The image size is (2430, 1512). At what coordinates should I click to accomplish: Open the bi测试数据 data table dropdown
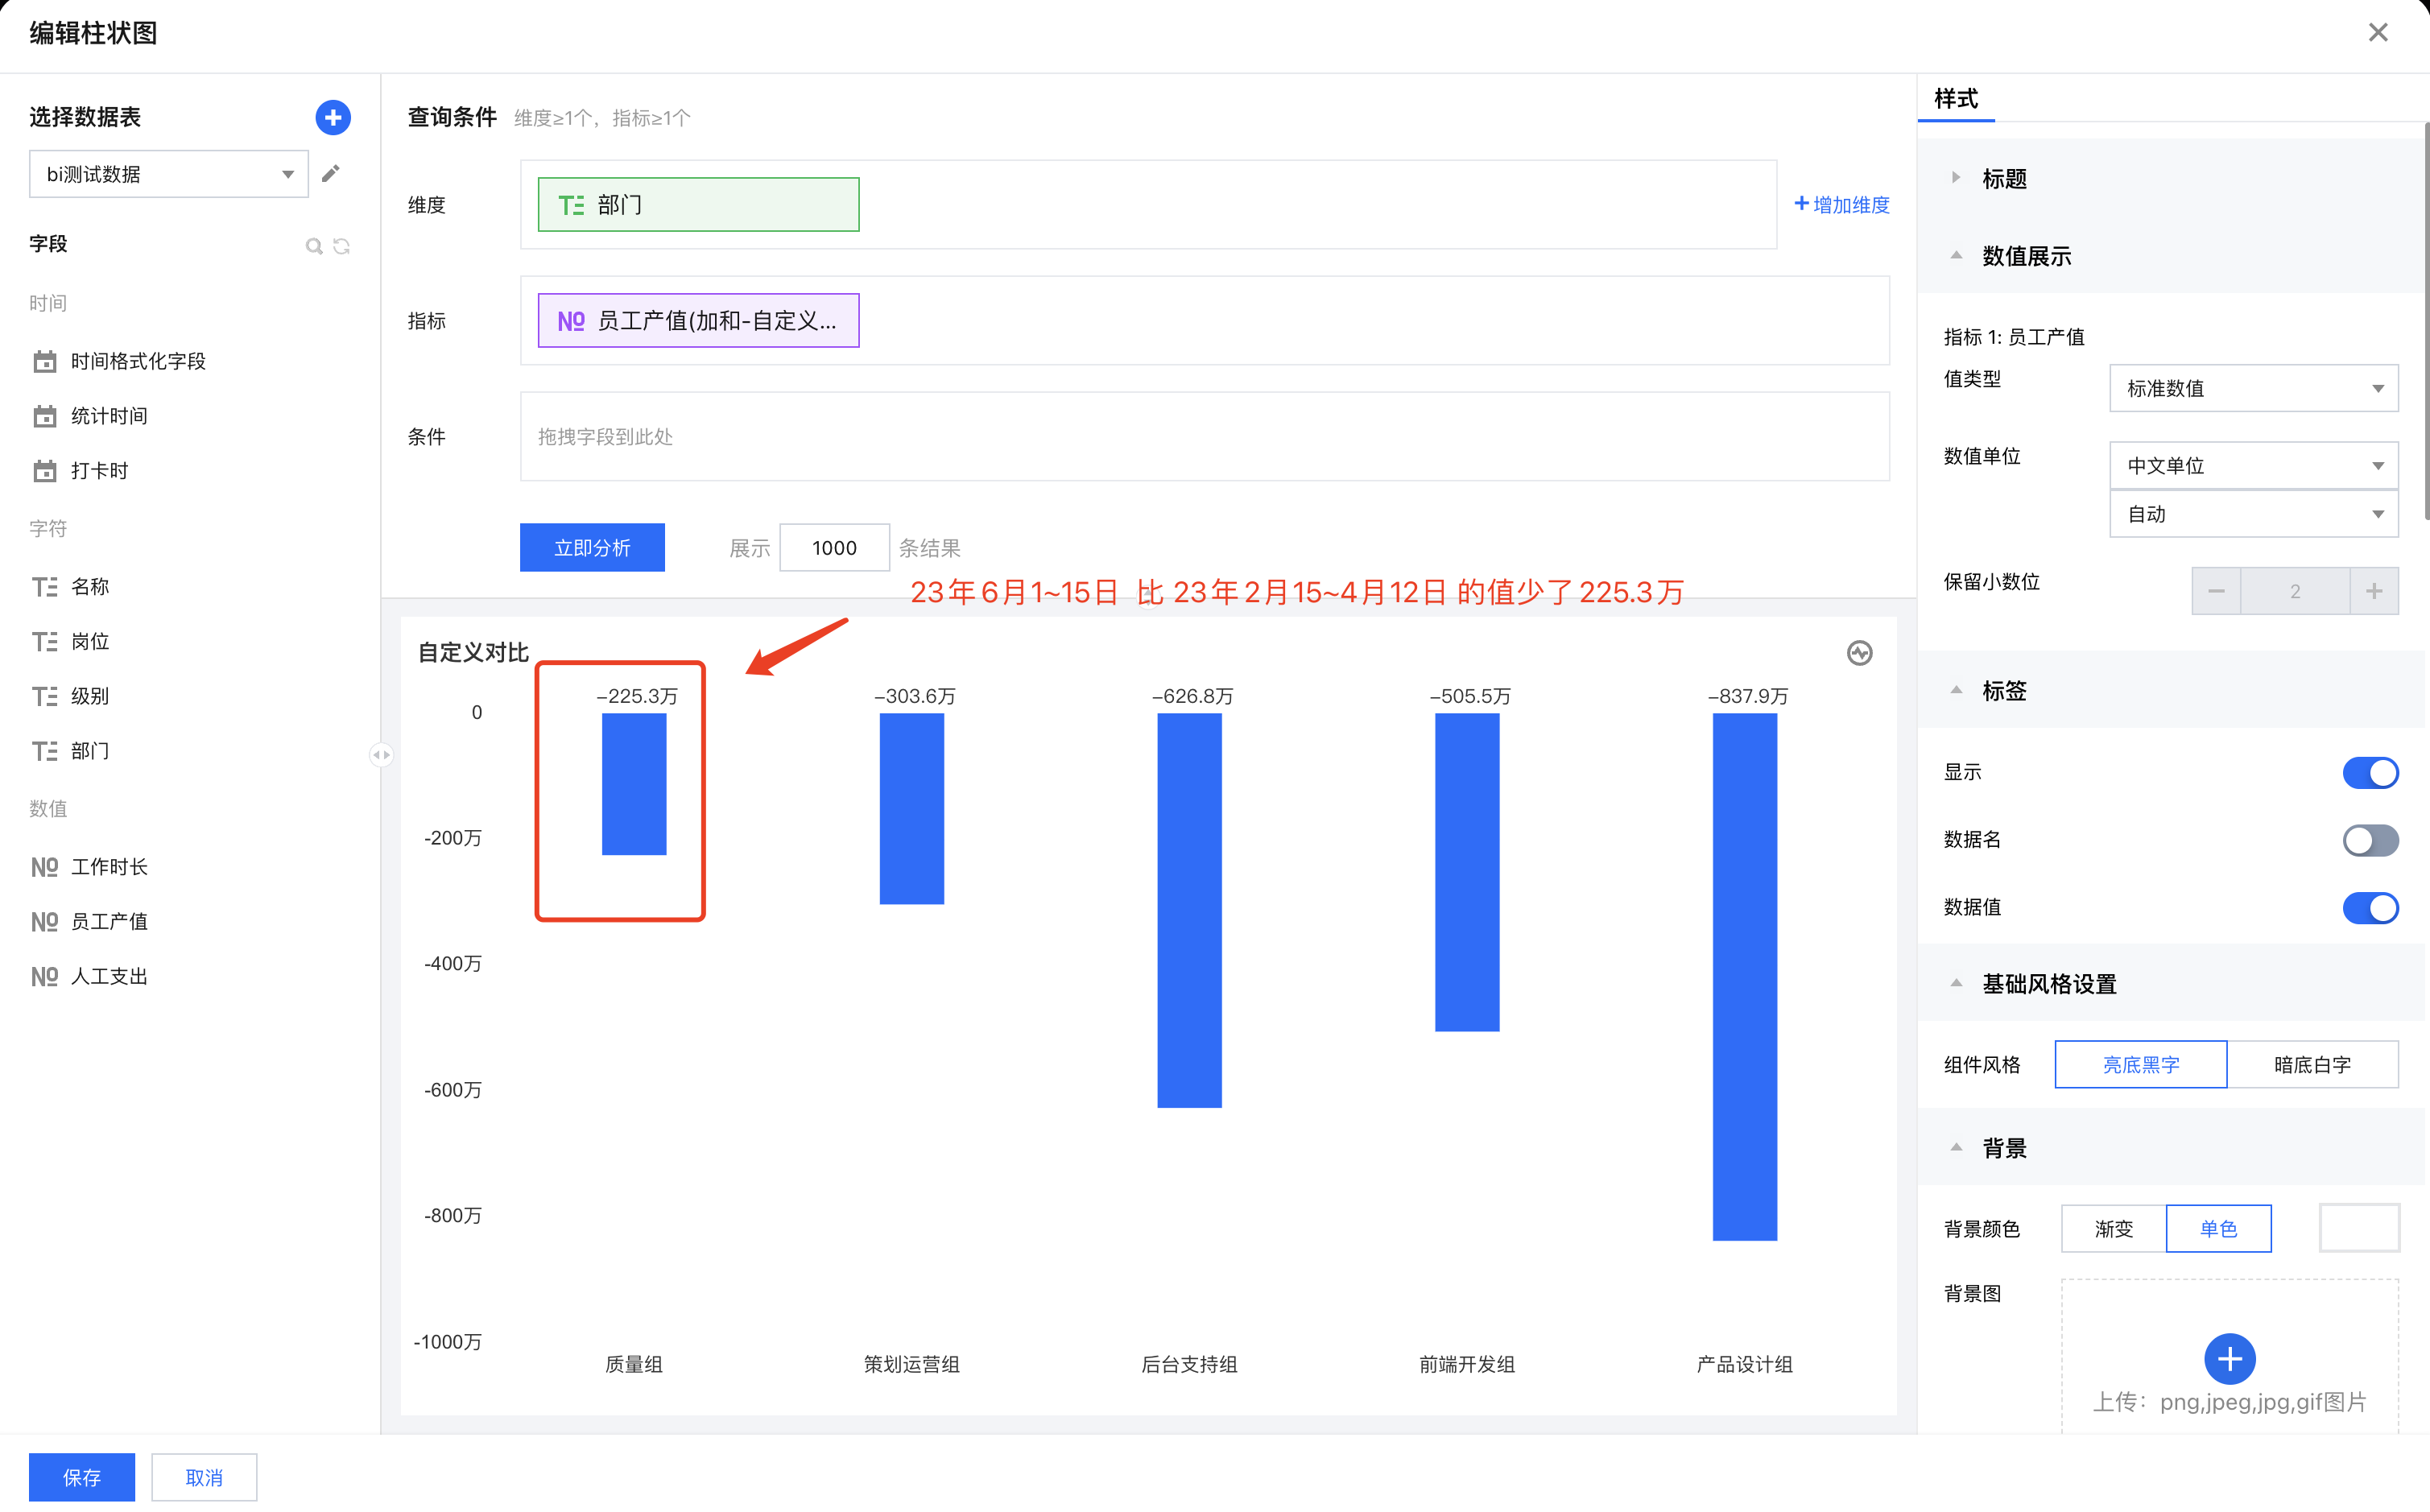click(168, 174)
